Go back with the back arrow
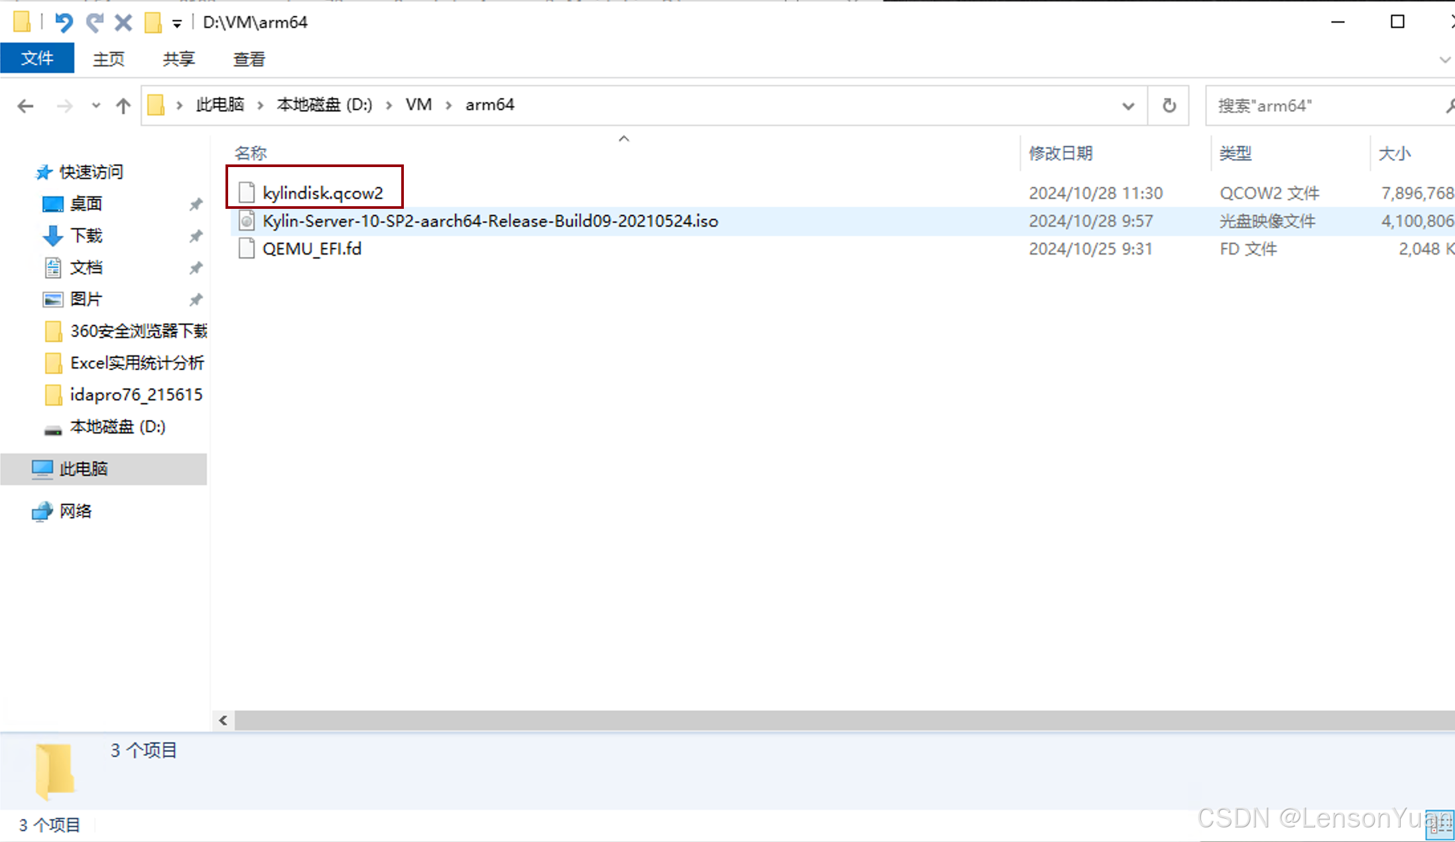The height and width of the screenshot is (842, 1455). 25,106
